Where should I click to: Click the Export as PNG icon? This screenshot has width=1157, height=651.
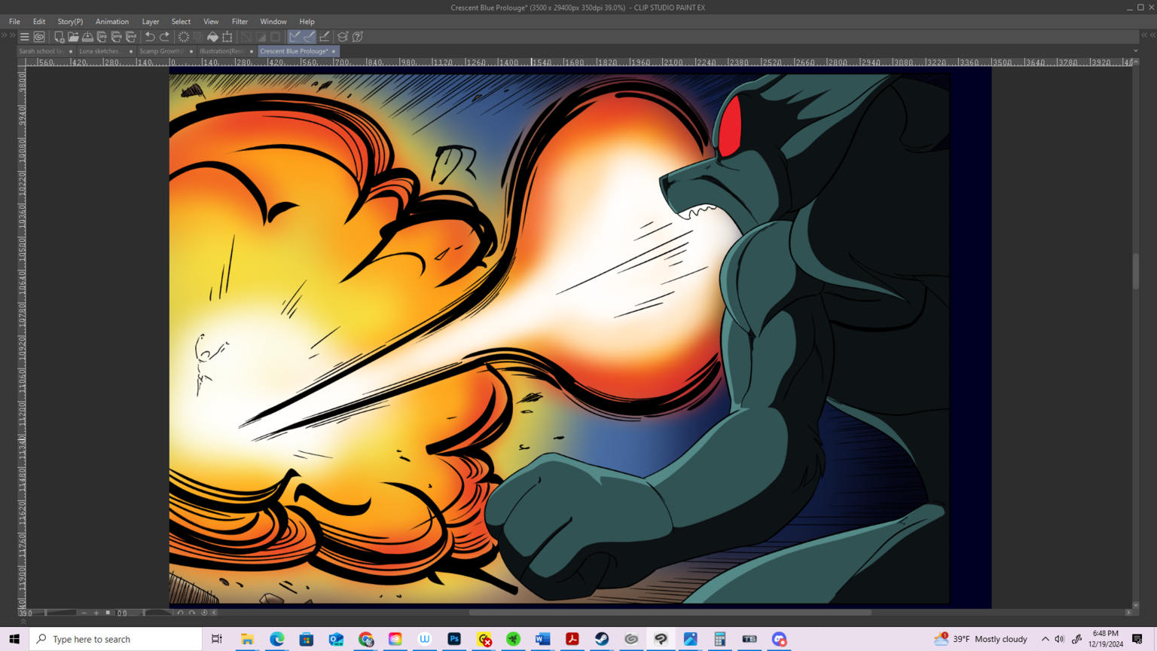click(117, 36)
